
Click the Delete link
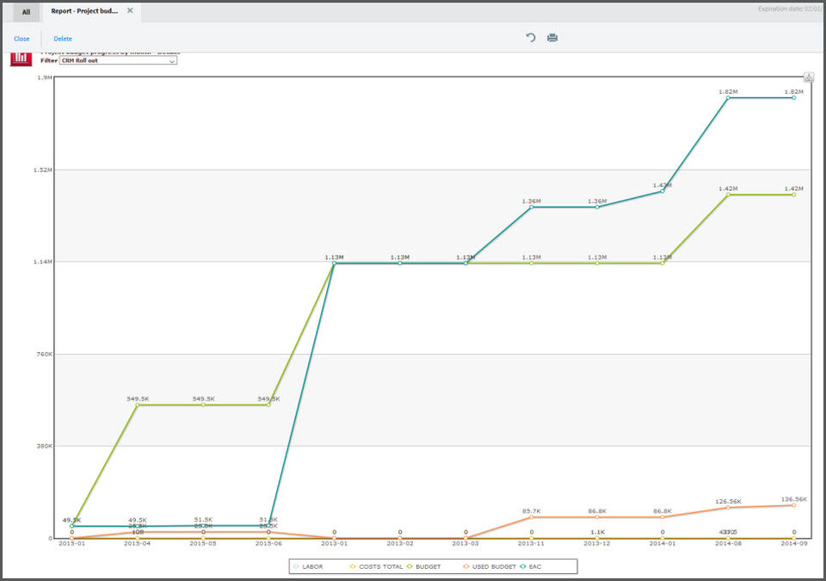click(63, 39)
